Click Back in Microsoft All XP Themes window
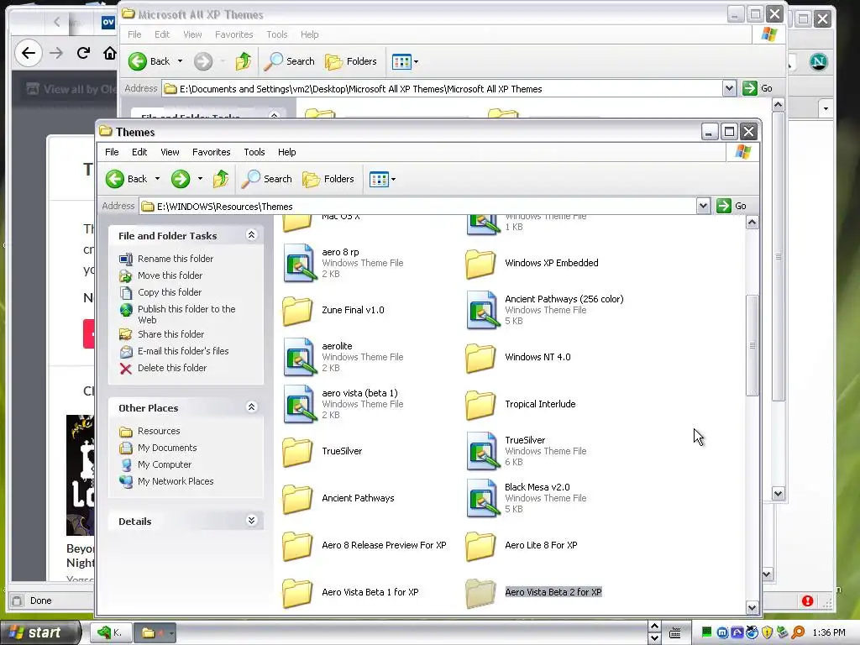This screenshot has width=860, height=645. [149, 61]
